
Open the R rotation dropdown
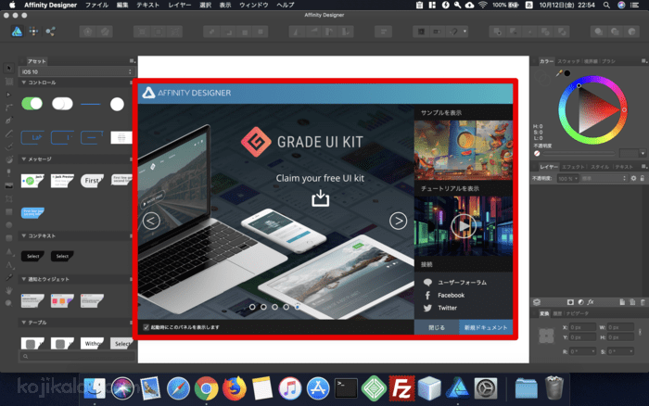click(593, 351)
